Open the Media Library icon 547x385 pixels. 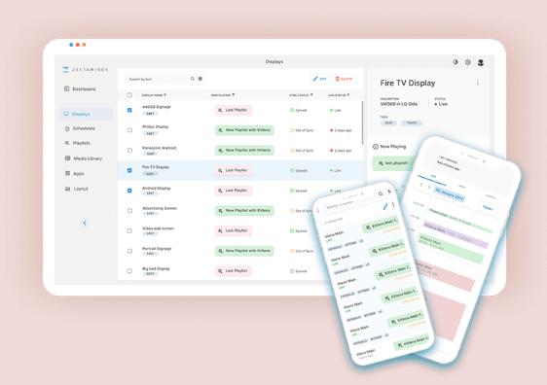coord(67,158)
